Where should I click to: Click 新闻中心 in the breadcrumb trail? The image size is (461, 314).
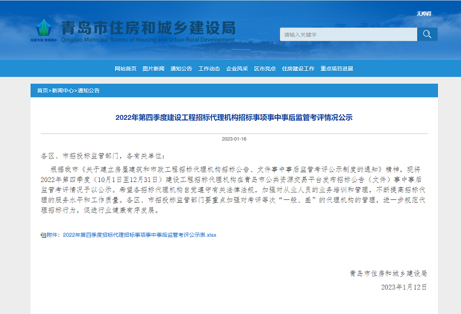[x=62, y=91]
